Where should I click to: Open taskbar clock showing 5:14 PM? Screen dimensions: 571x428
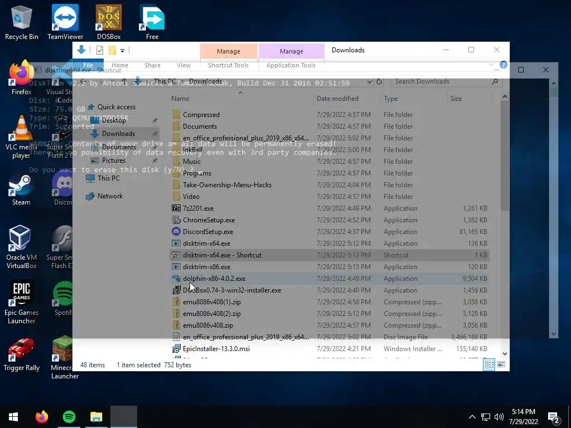coord(523,417)
